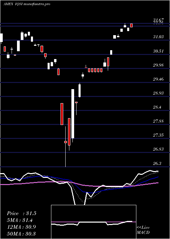Screen dimensions: 170x239
Task: Click the 26.3 price axis label
Action: pyautogui.click(x=157, y=164)
